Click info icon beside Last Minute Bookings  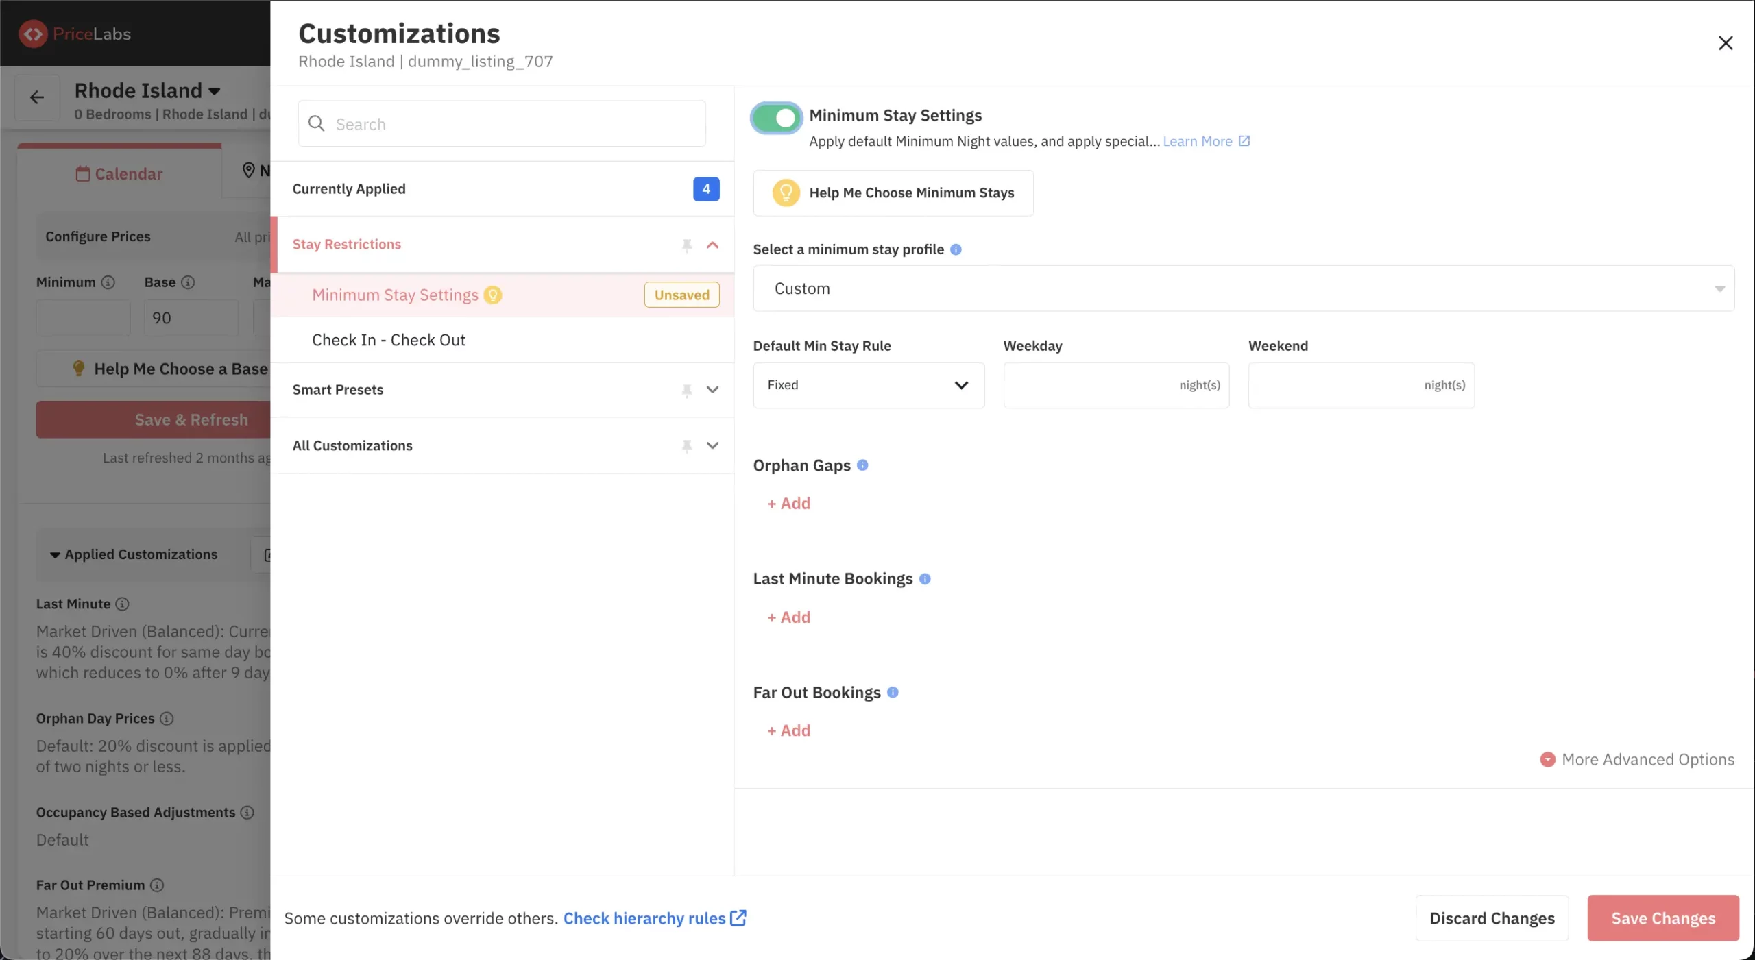tap(924, 579)
